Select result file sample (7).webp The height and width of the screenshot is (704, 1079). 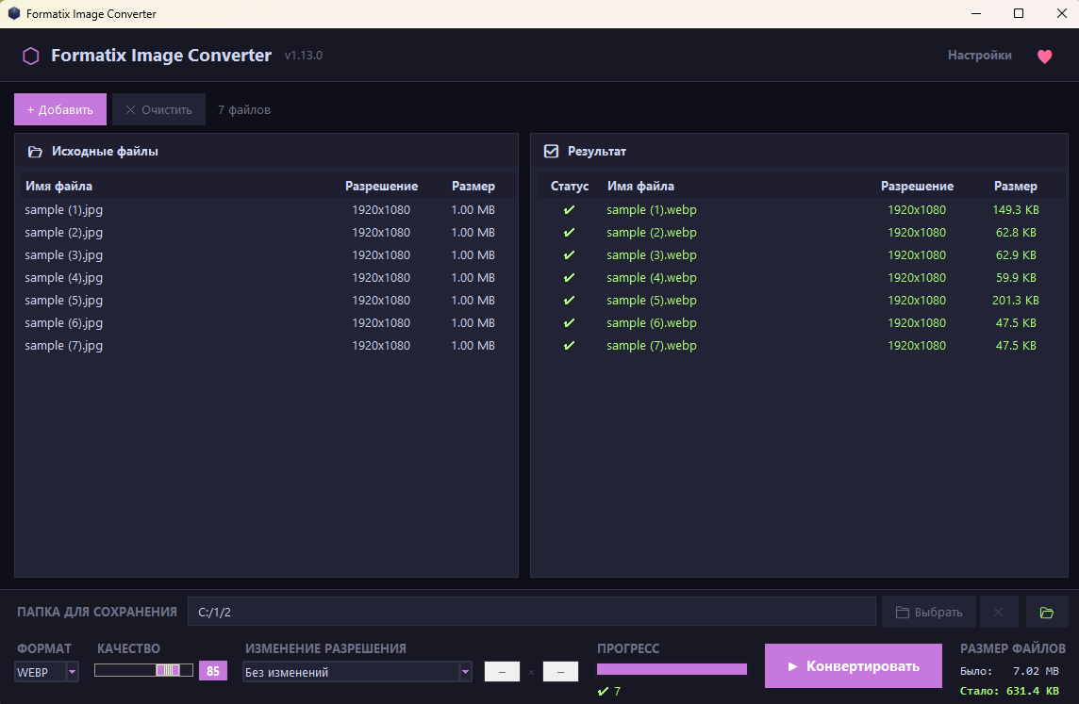pyautogui.click(x=800, y=346)
